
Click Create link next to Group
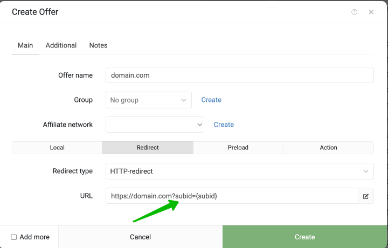[x=211, y=100]
